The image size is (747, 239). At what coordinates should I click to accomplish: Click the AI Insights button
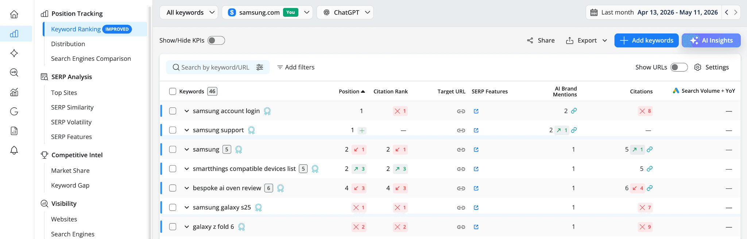[x=711, y=40]
